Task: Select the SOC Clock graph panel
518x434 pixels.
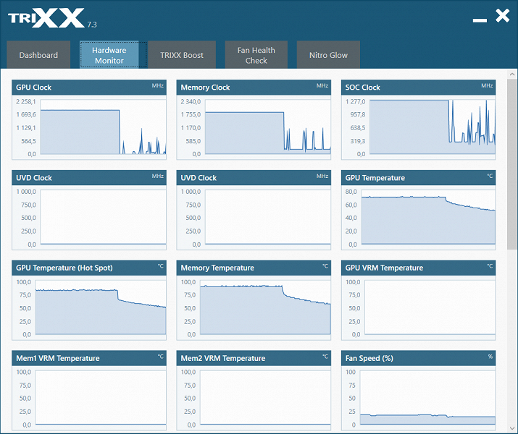Action: tap(418, 120)
